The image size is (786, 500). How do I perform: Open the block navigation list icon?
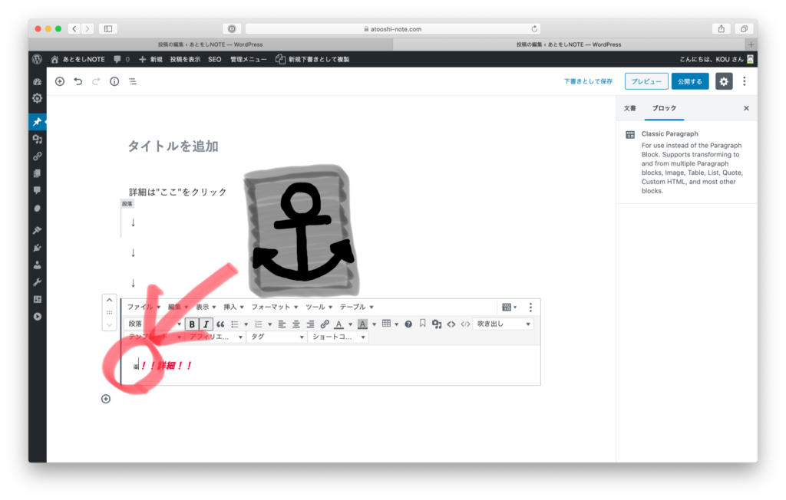click(x=133, y=81)
